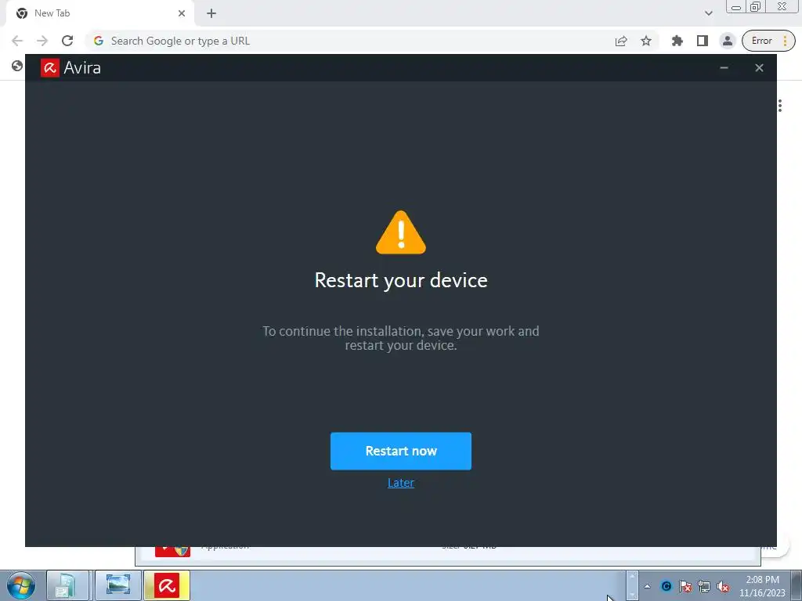Choose the Later link
Screen dimensions: 802x601
(x=400, y=482)
